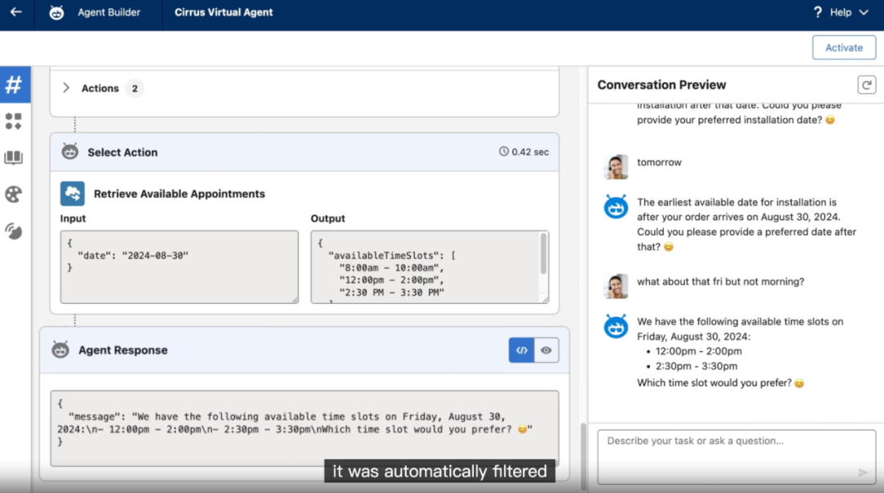Image resolution: width=884 pixels, height=493 pixels.
Task: Click the '0.42 sec' duration text
Action: (x=530, y=152)
